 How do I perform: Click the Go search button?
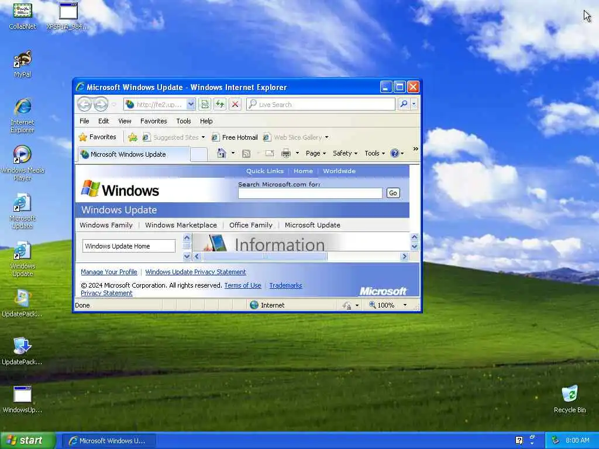pos(393,193)
